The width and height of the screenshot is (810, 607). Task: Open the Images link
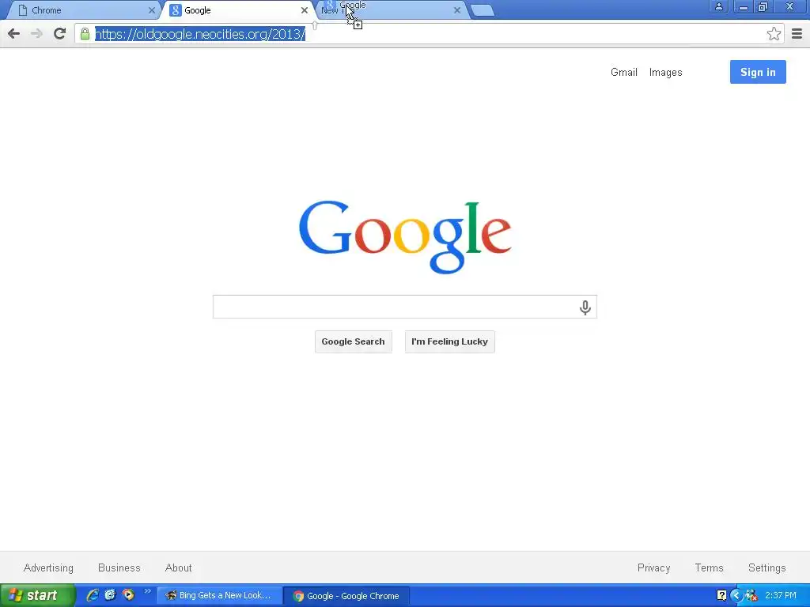pos(665,72)
